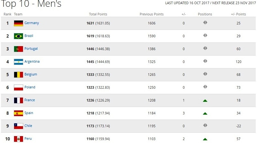Open the France team link
This screenshot has height=143, width=257.
(30, 100)
